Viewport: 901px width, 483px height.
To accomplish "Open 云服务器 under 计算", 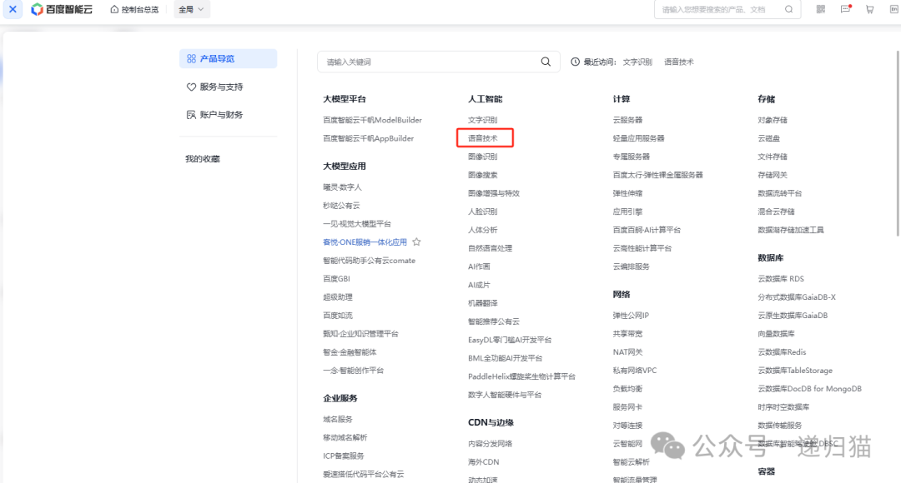I will pyautogui.click(x=627, y=120).
